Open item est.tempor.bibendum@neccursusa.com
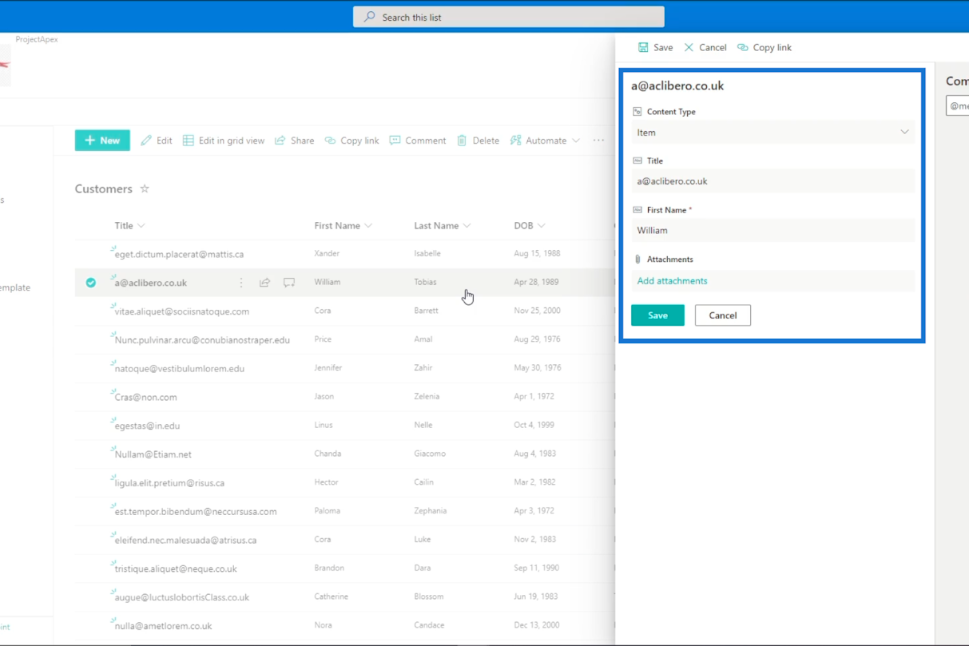The height and width of the screenshot is (646, 969). pos(196,512)
